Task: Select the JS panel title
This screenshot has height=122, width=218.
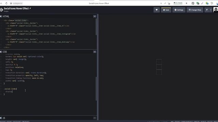Action: (4, 118)
